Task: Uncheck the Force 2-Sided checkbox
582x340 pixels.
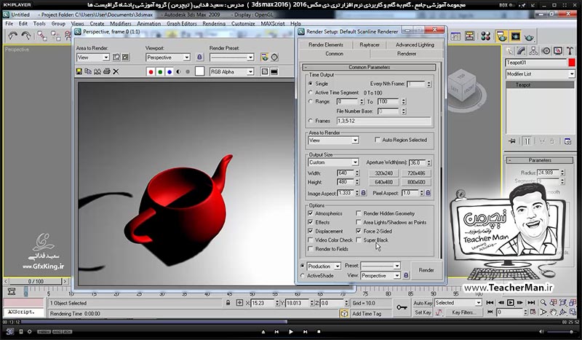Action: (359, 231)
